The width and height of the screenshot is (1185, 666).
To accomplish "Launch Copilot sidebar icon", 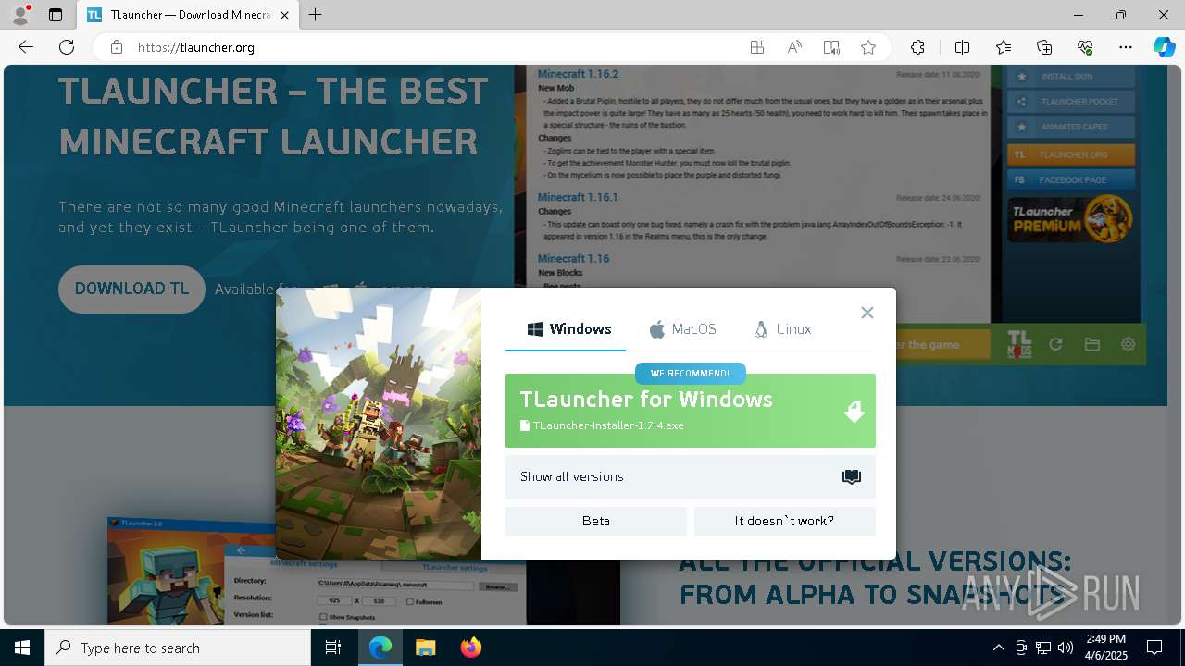I will click(1164, 47).
